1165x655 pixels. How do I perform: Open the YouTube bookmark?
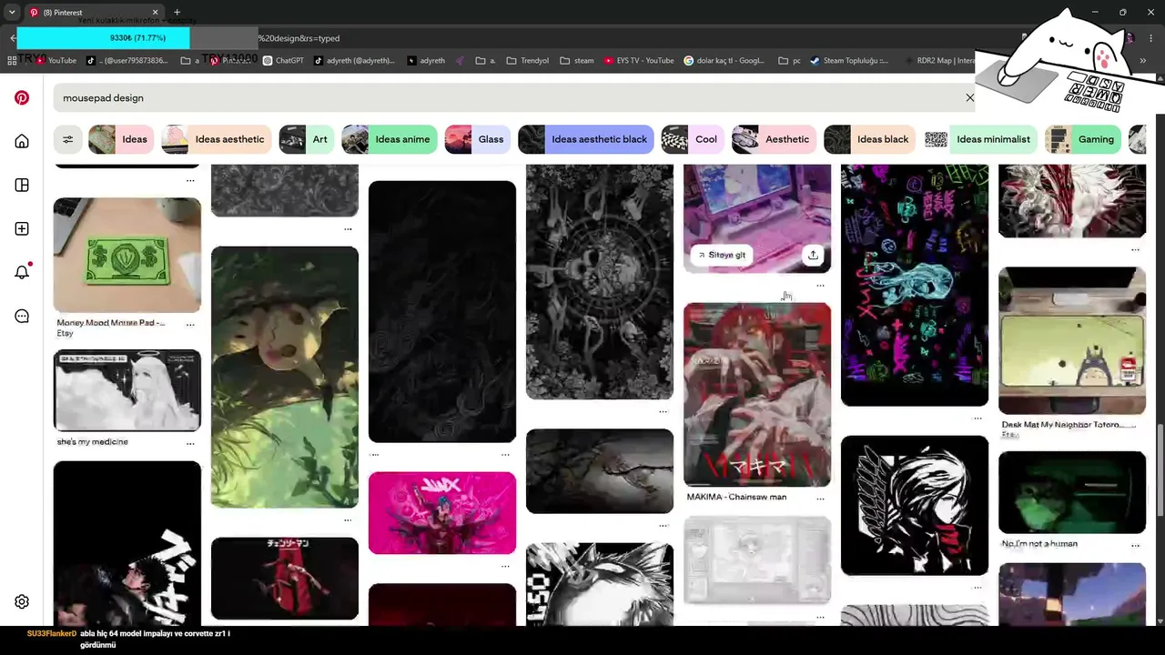point(55,61)
